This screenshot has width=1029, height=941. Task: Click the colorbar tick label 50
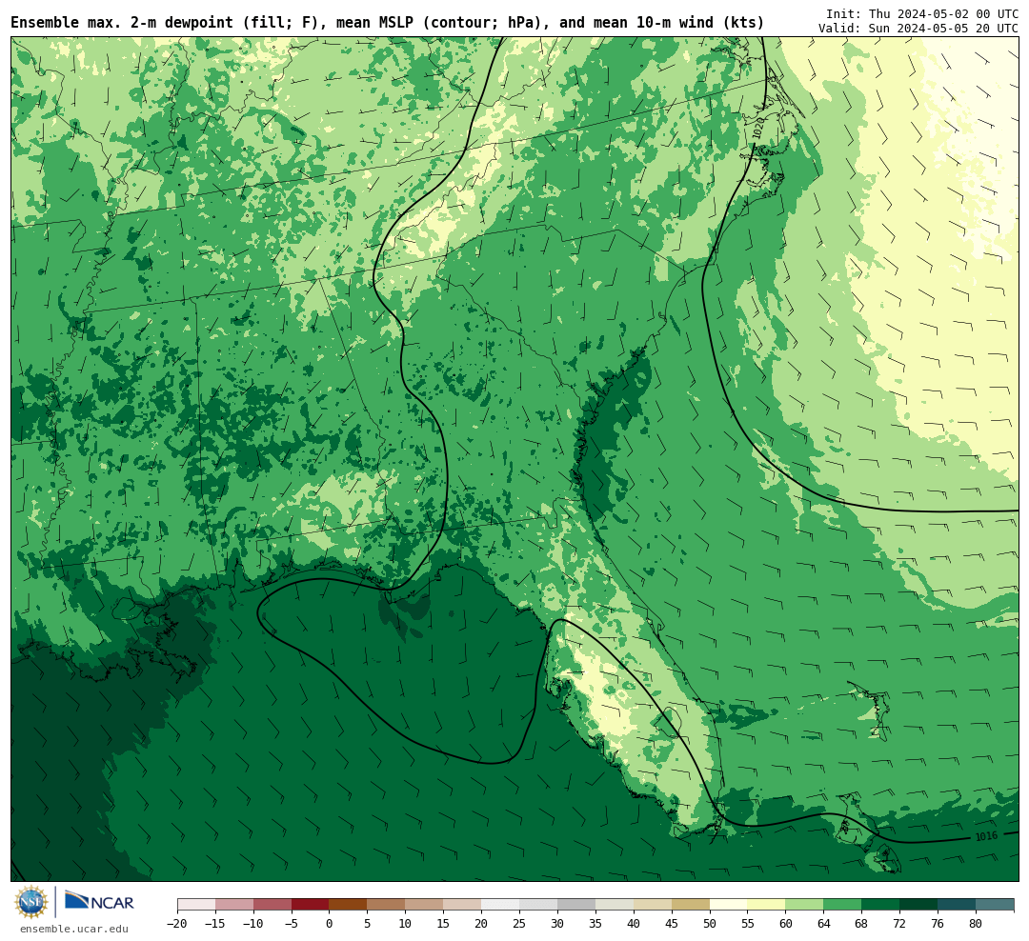(710, 924)
